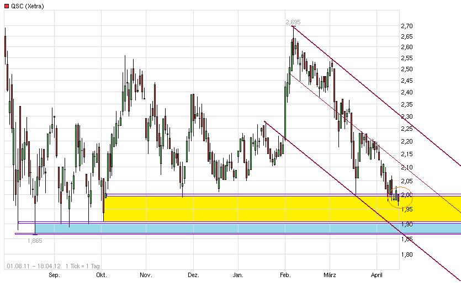
Task: Click the orange circle around latest candles
Action: click(x=401, y=196)
